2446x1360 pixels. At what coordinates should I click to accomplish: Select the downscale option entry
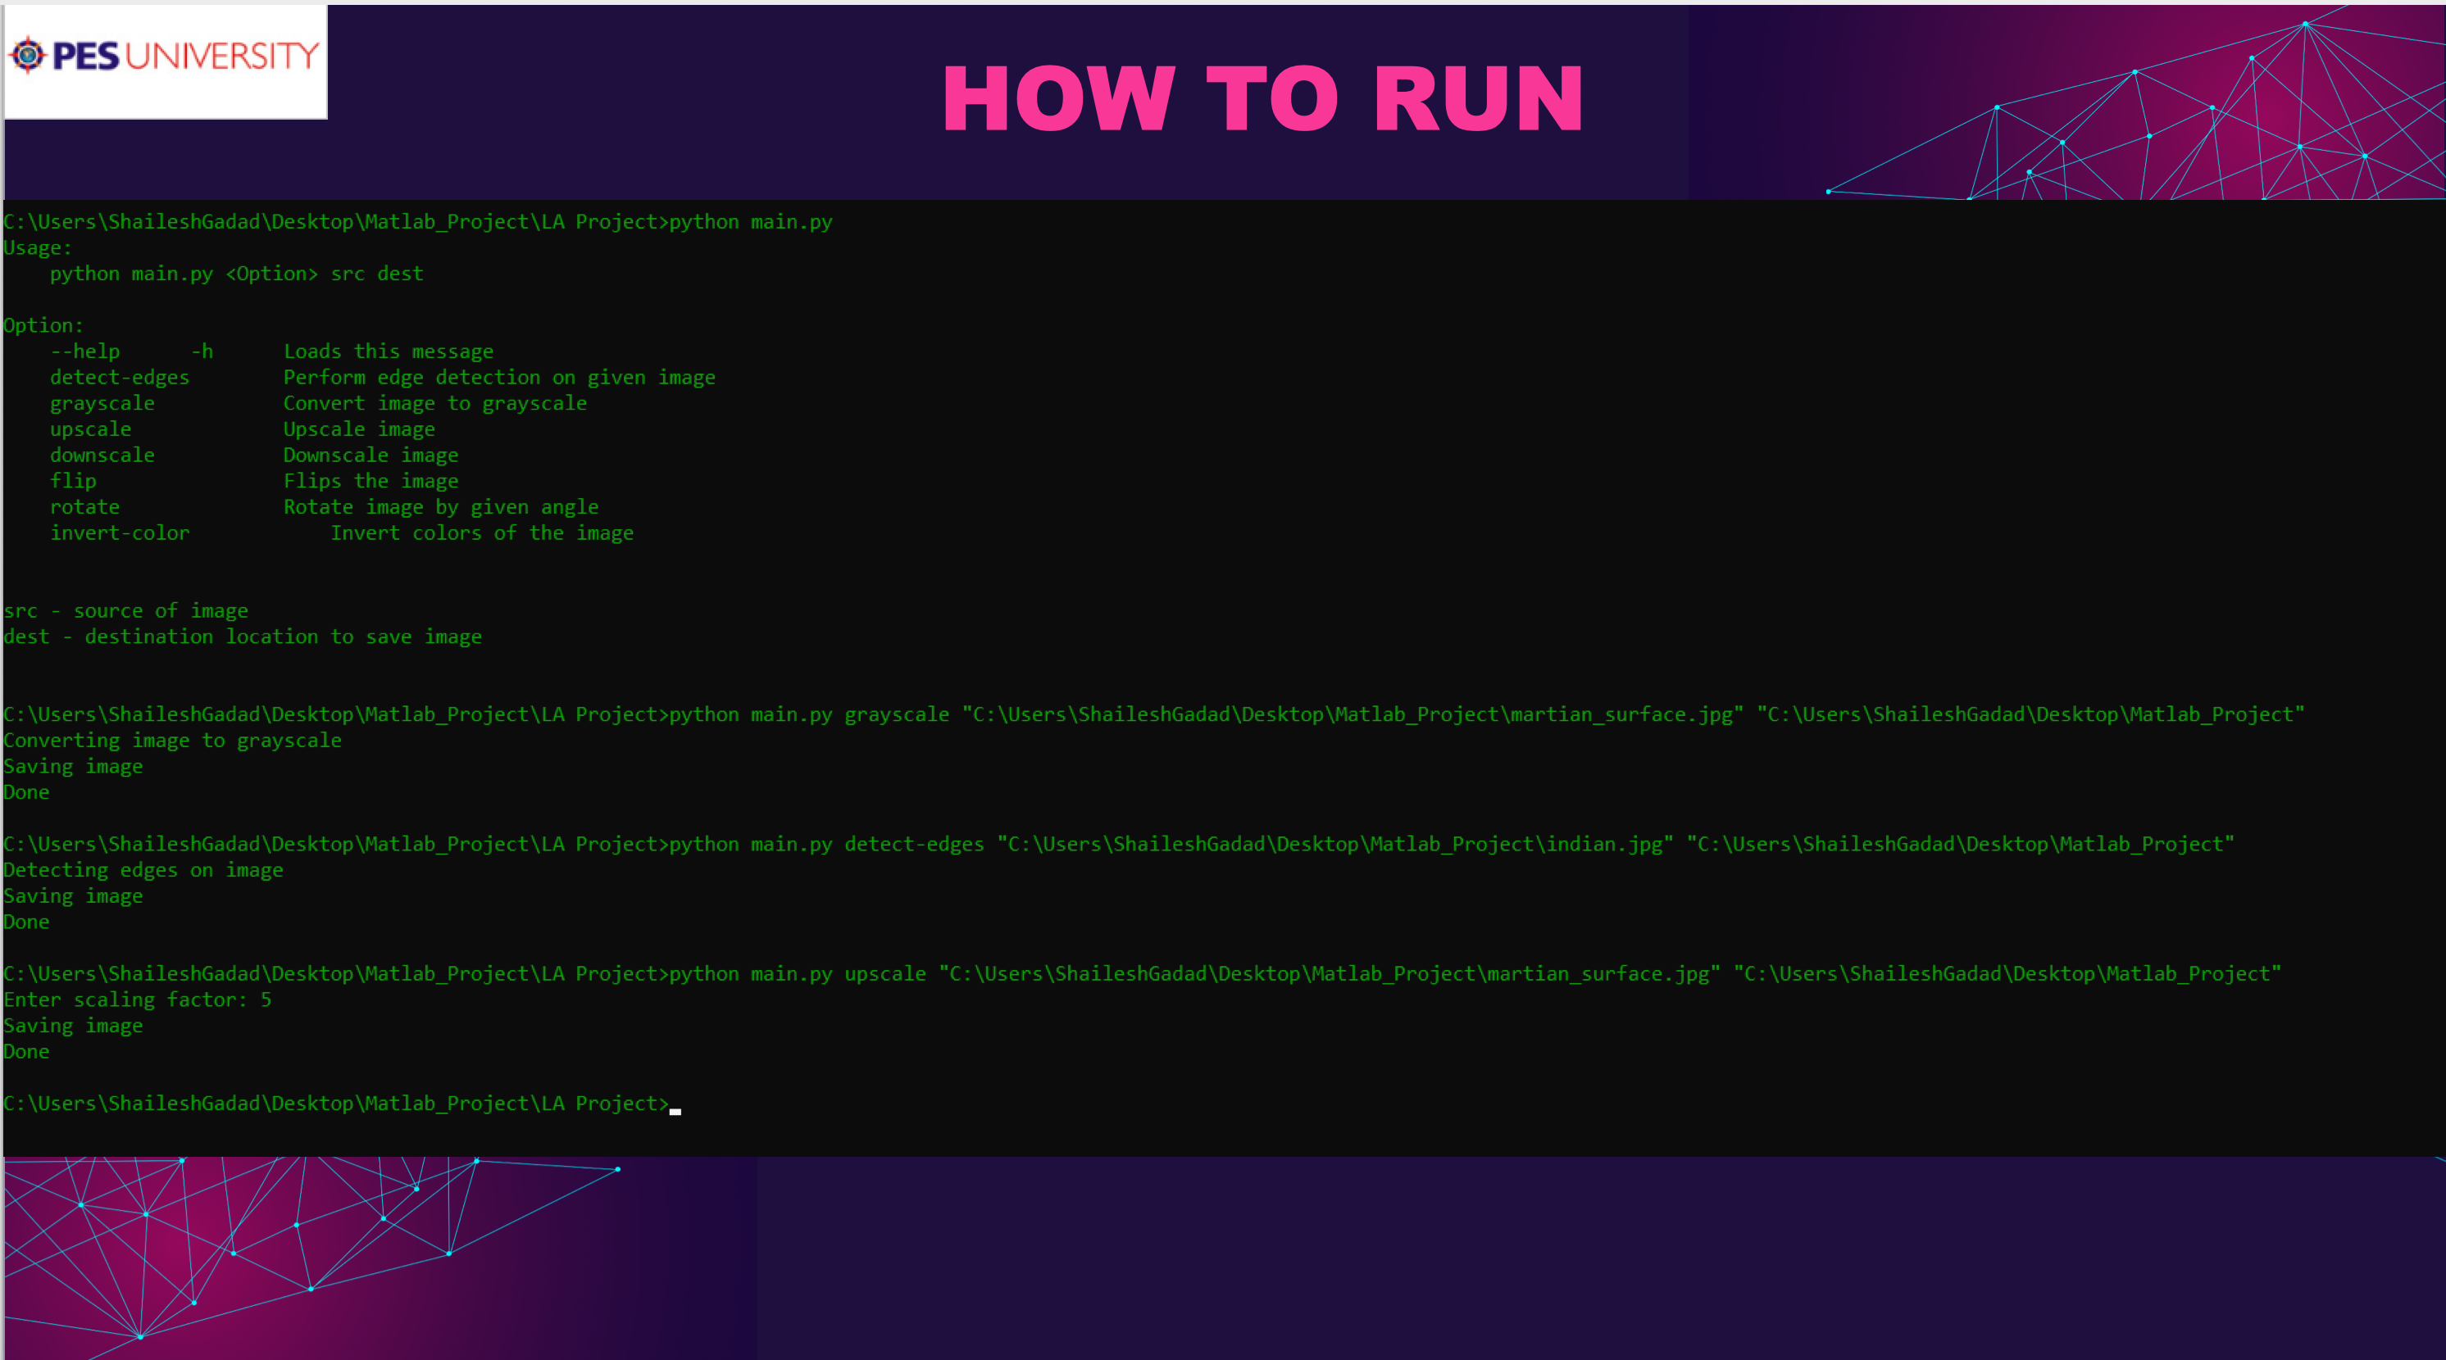click(x=102, y=455)
